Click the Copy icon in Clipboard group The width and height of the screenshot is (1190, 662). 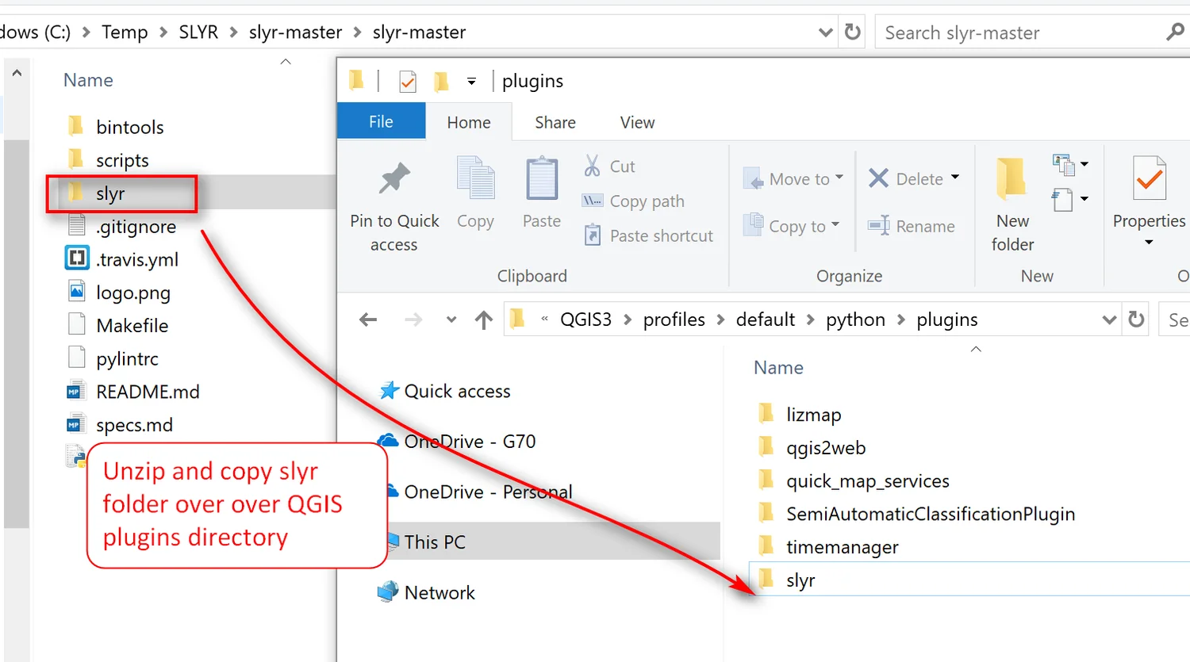click(x=475, y=178)
